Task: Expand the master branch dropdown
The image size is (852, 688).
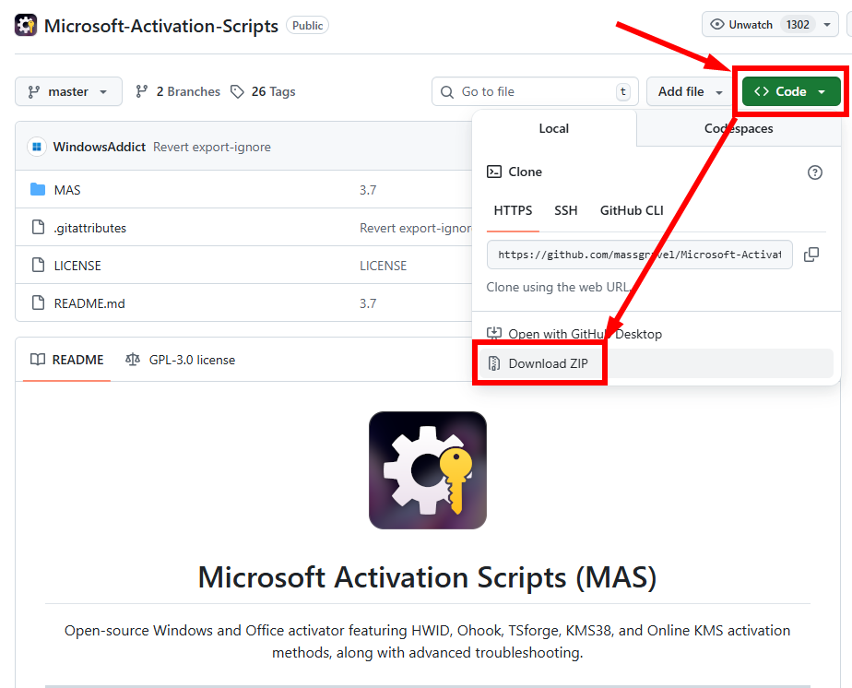Action: coord(68,92)
